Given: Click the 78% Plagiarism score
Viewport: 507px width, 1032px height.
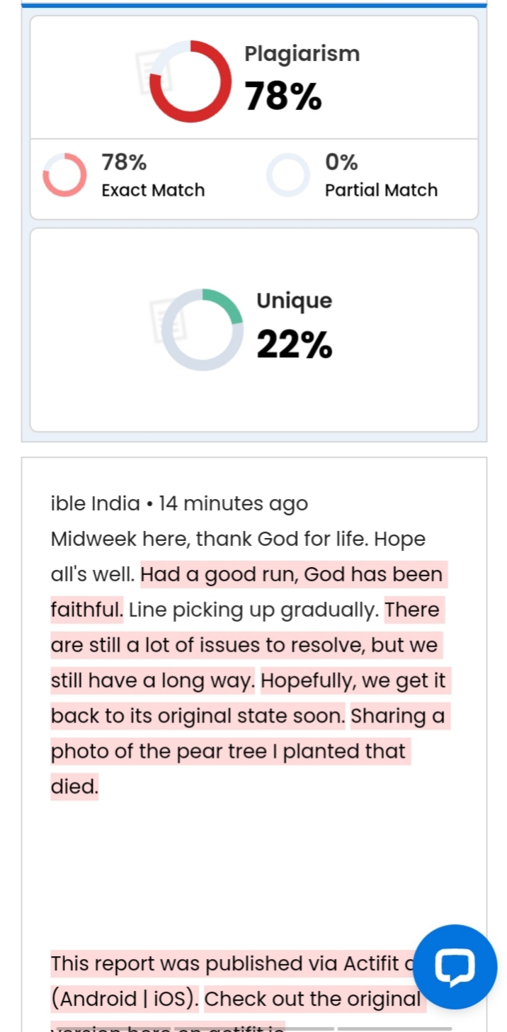Looking at the screenshot, I should pos(283,96).
